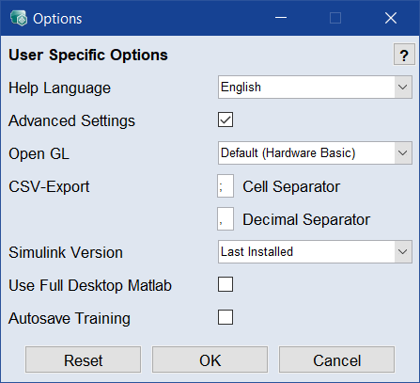Focus the Decimal Separator input field
The height and width of the screenshot is (383, 420).
(226, 218)
